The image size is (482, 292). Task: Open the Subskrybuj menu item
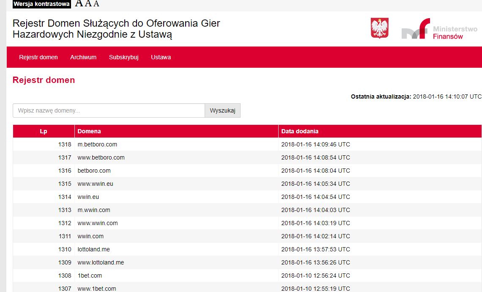(123, 57)
